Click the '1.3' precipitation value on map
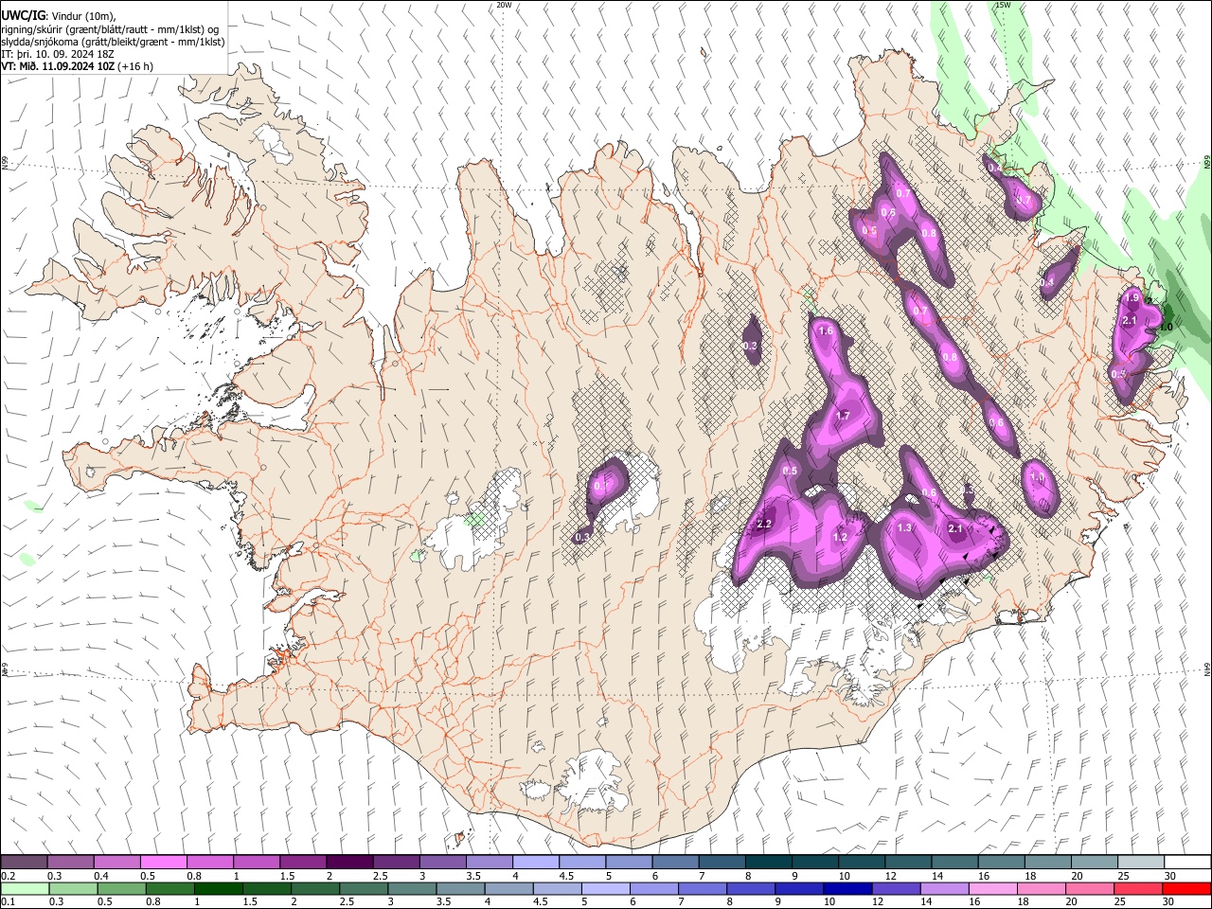1212x909 pixels. coord(904,527)
